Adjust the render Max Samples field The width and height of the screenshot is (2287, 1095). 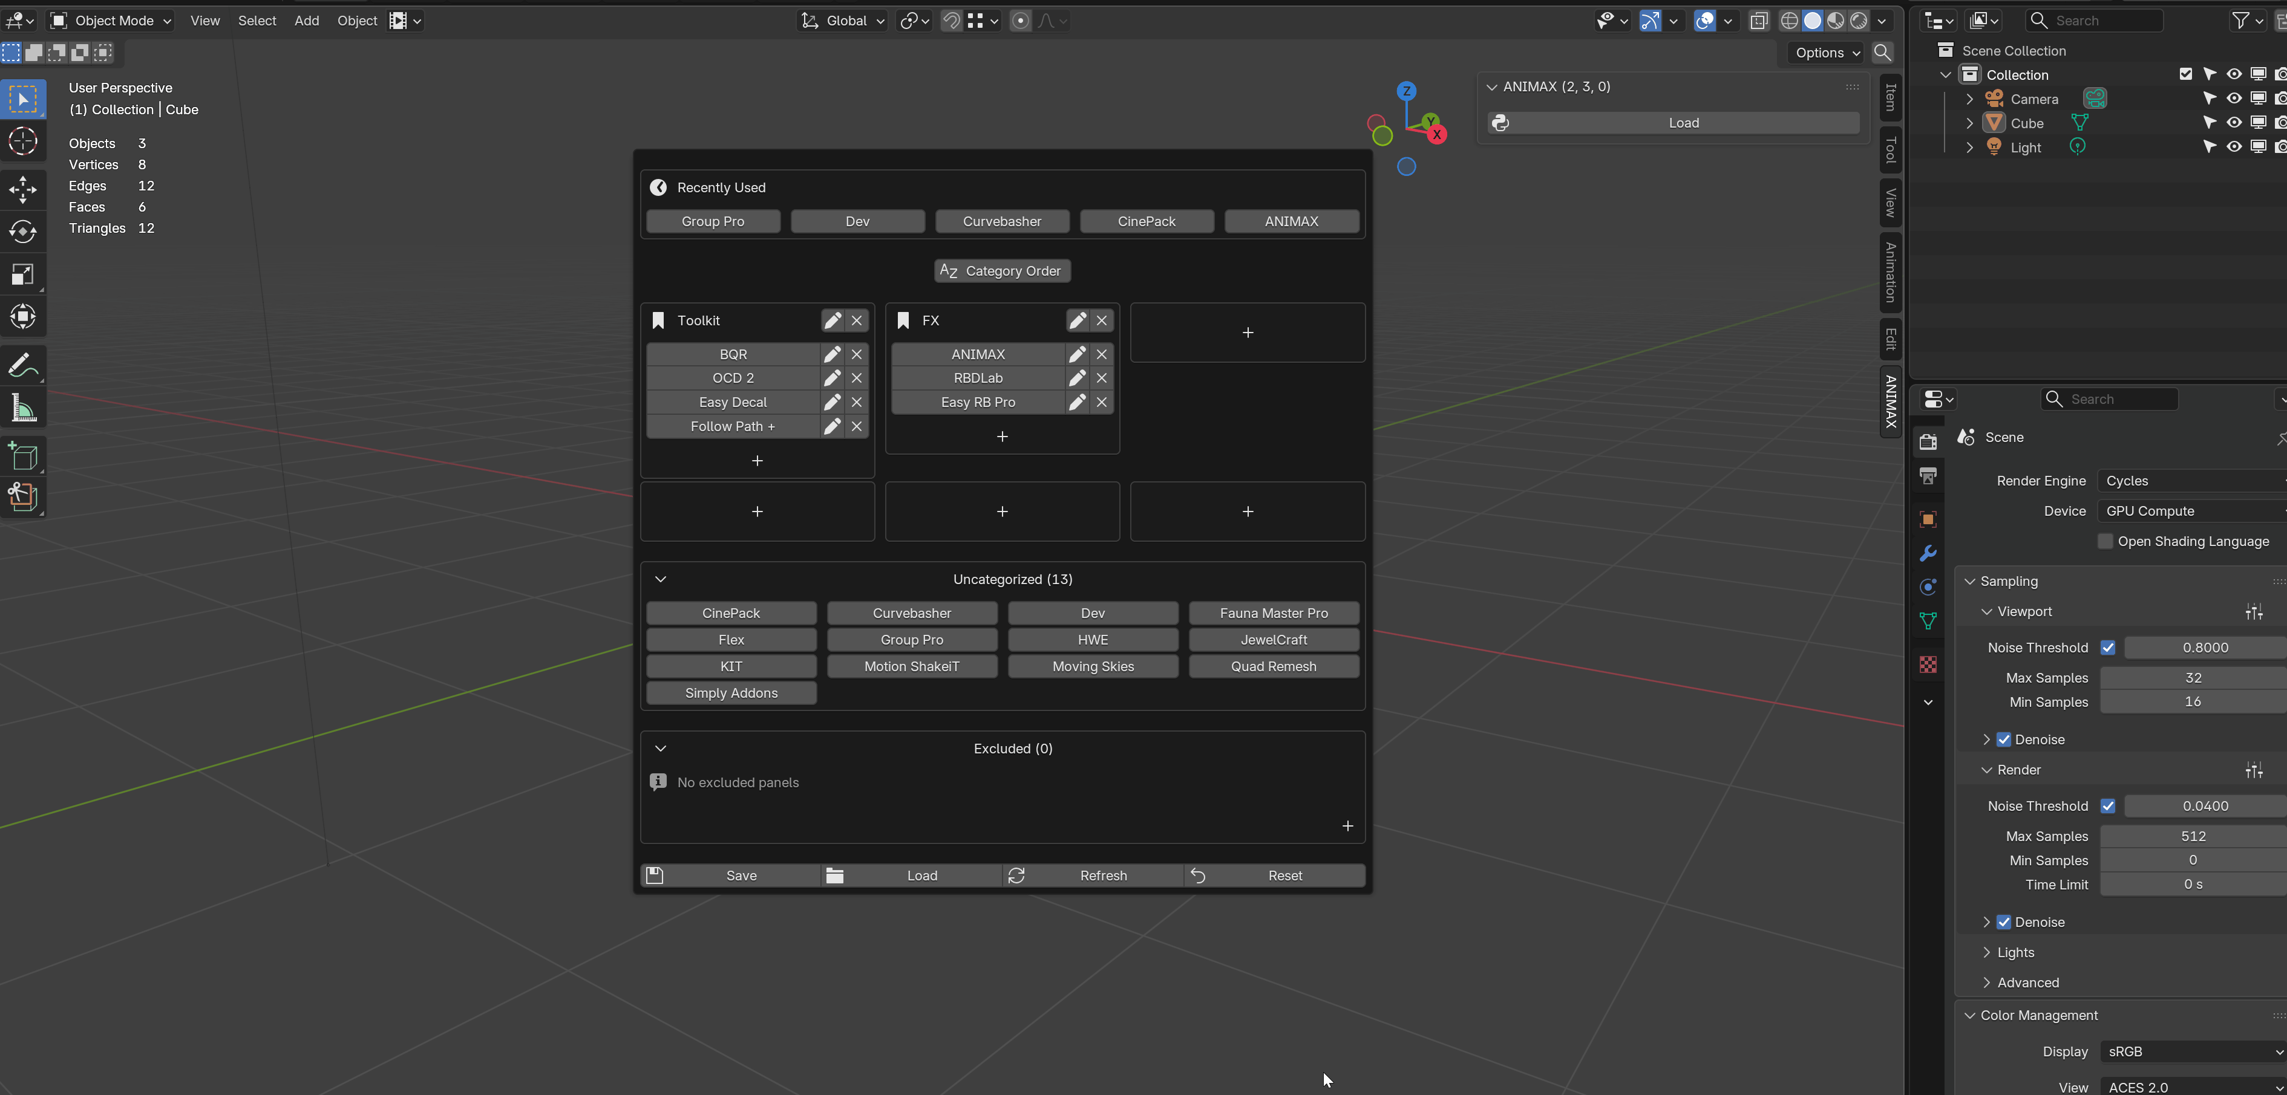[x=2193, y=836]
